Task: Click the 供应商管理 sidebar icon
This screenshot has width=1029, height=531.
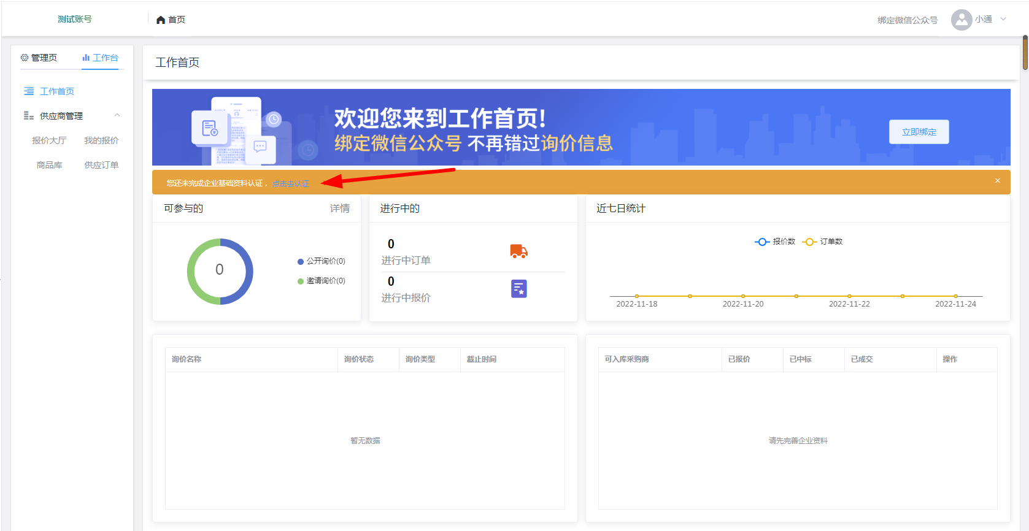Action: (29, 116)
